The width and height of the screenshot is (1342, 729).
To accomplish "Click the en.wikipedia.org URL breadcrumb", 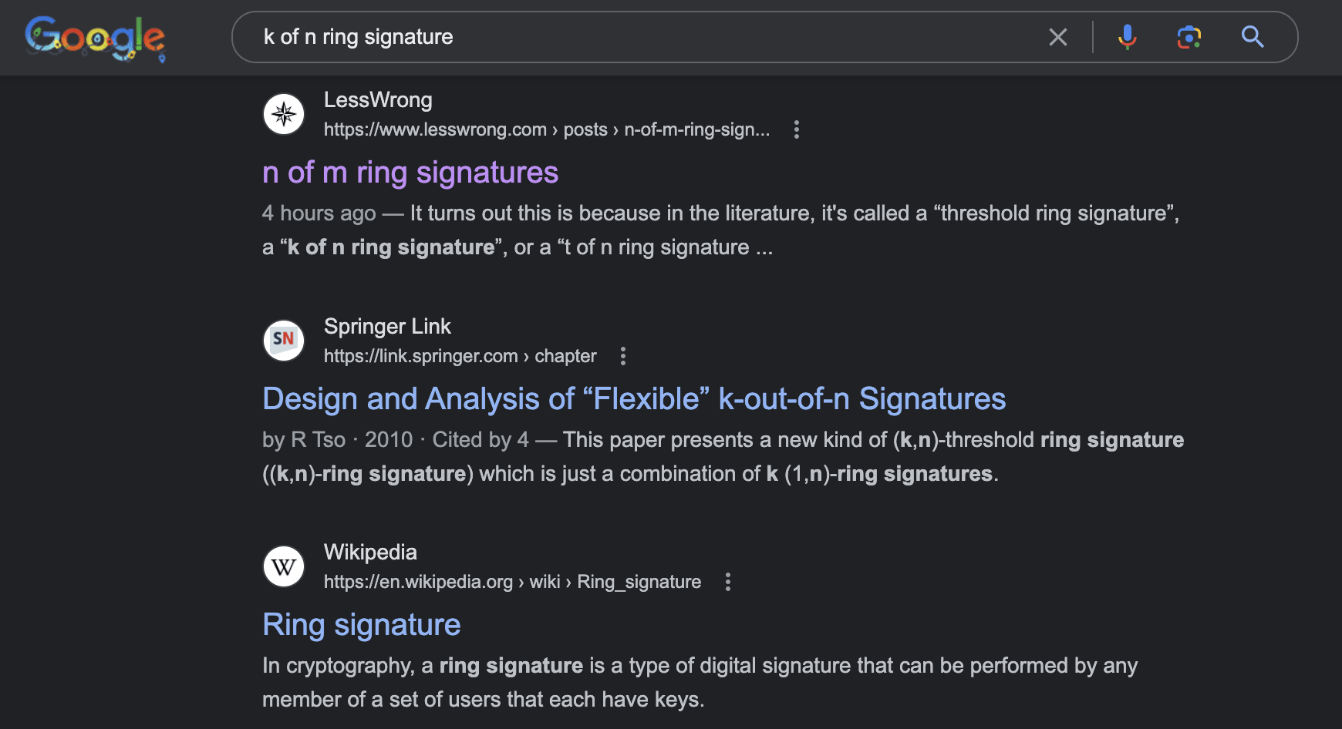I will 512,582.
